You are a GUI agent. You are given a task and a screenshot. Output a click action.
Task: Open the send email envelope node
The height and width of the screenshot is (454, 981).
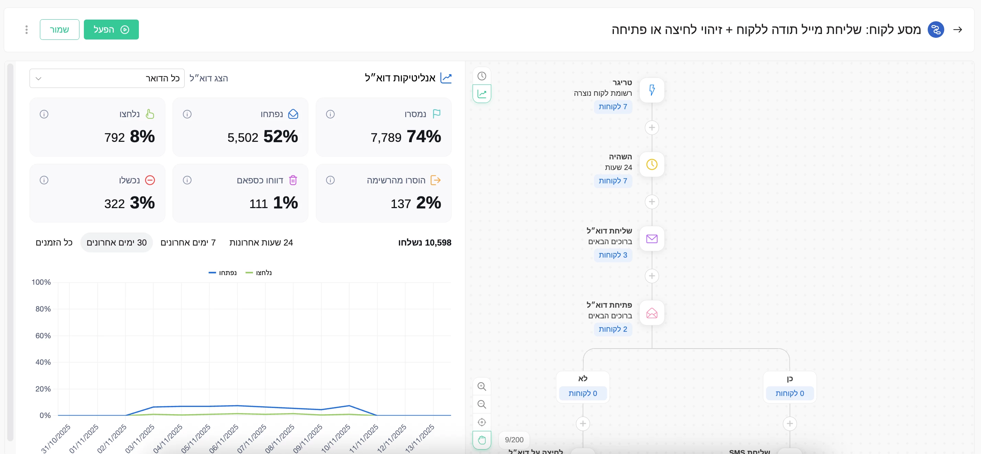652,239
